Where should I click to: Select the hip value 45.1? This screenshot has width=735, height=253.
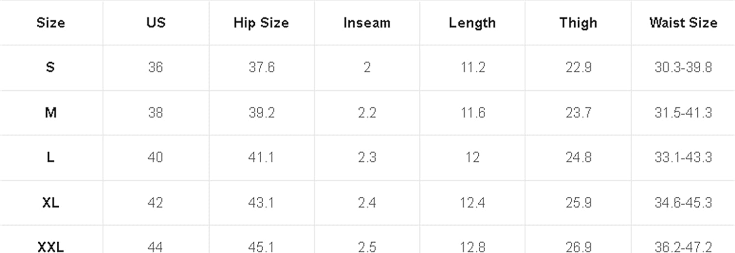261,247
